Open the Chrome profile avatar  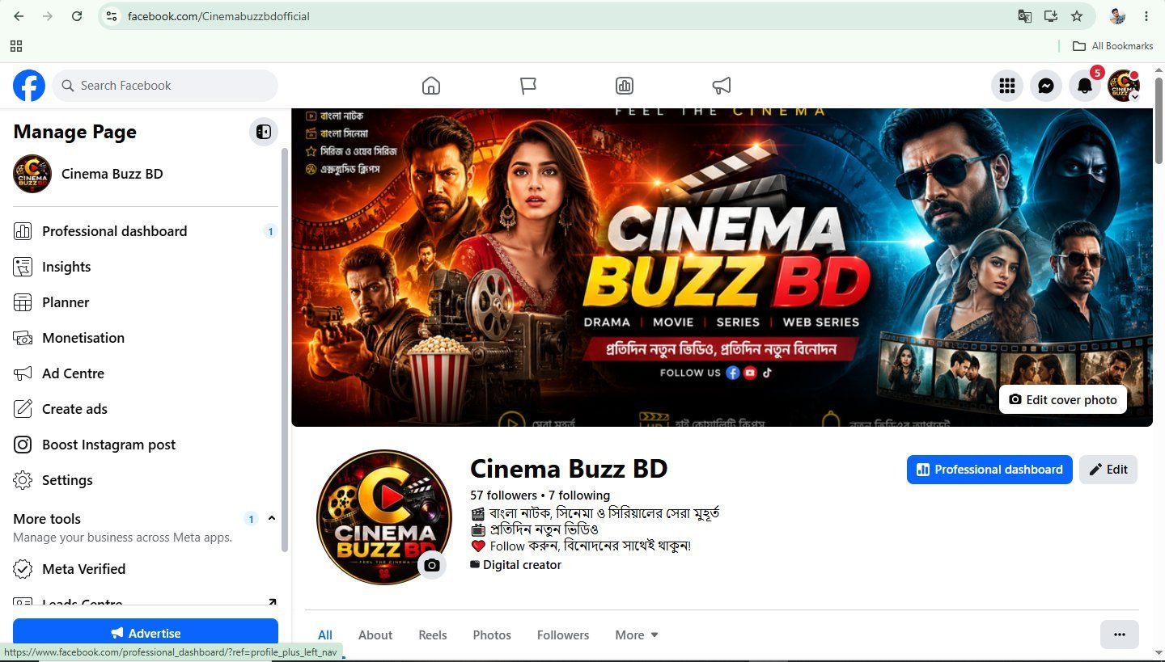[x=1117, y=16]
